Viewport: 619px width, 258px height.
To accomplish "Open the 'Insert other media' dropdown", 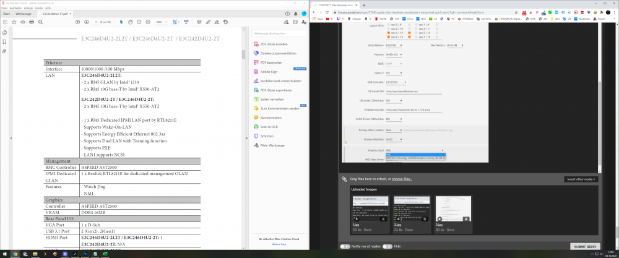I will tap(581, 179).
